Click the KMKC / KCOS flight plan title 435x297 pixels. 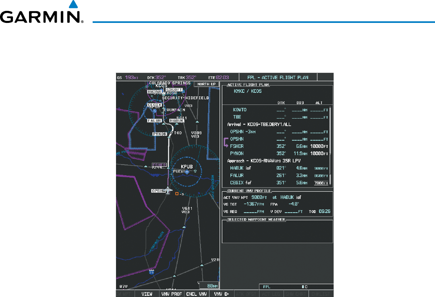pyautogui.click(x=248, y=91)
